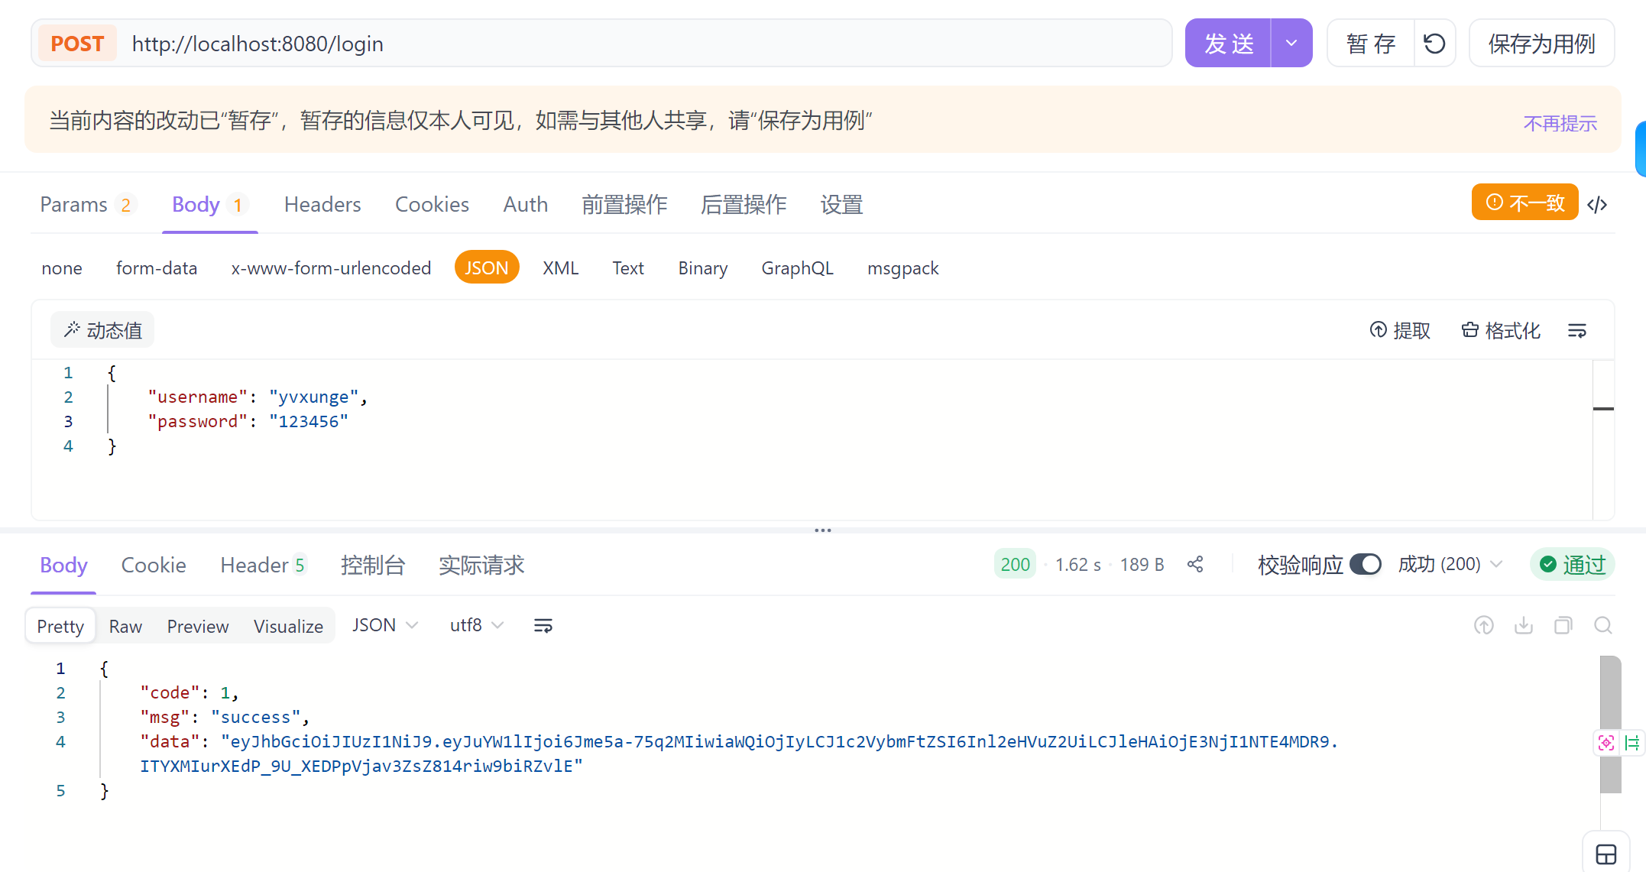Viewport: 1646px width, 872px height.
Task: Open the 前置操作 pre-operations tab
Action: click(x=624, y=205)
